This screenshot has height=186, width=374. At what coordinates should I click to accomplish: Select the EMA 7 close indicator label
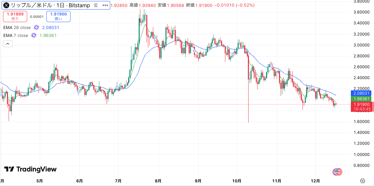16,36
